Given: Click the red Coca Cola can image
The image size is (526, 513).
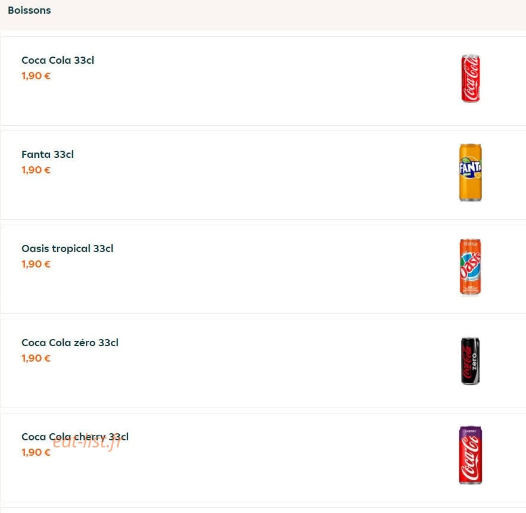Looking at the screenshot, I should [471, 78].
